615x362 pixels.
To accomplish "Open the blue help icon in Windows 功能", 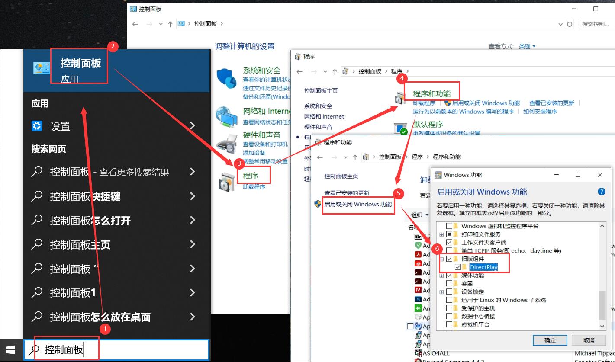I will [x=601, y=192].
